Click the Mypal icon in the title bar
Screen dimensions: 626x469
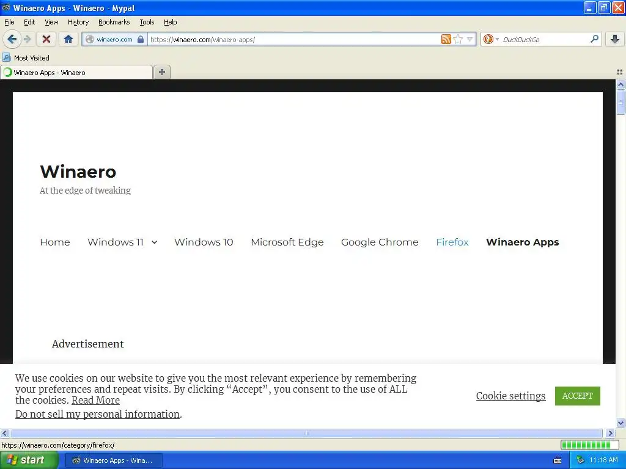click(6, 7)
